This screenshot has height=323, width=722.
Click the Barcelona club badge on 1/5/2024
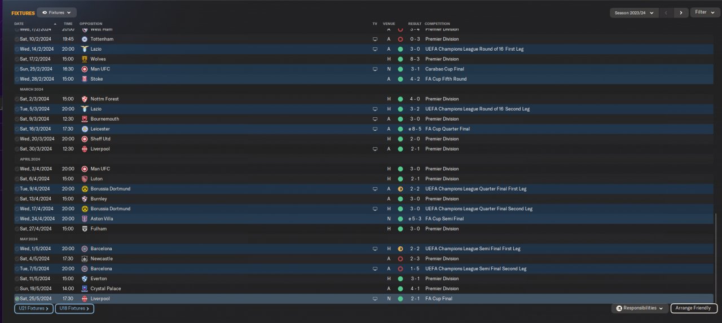click(85, 249)
